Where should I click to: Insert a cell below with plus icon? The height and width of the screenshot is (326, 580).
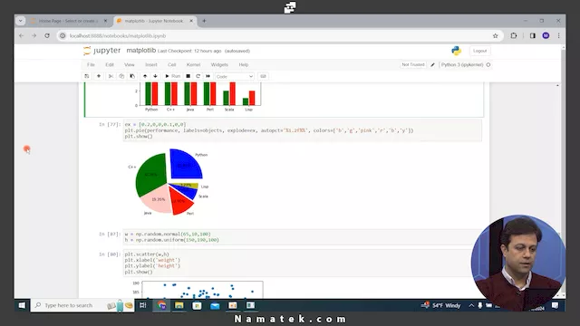click(x=99, y=76)
